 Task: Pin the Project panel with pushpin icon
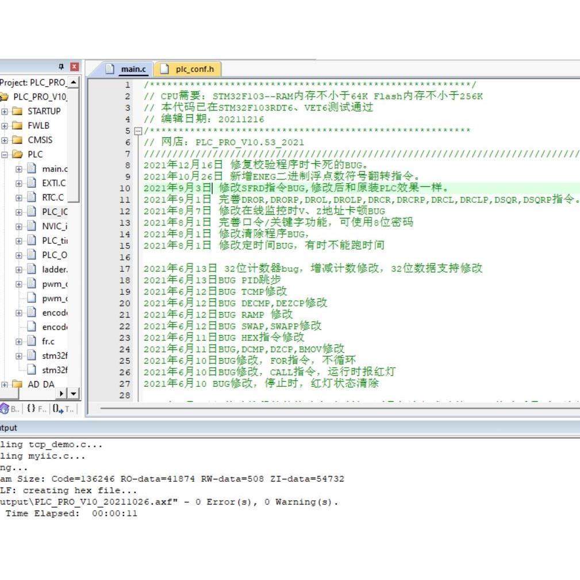[62, 67]
